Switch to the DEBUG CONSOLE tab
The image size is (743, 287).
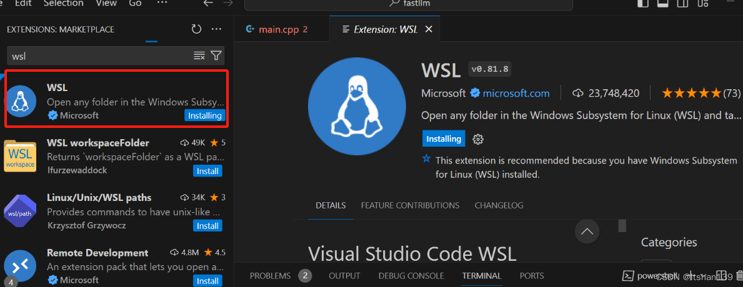(411, 276)
